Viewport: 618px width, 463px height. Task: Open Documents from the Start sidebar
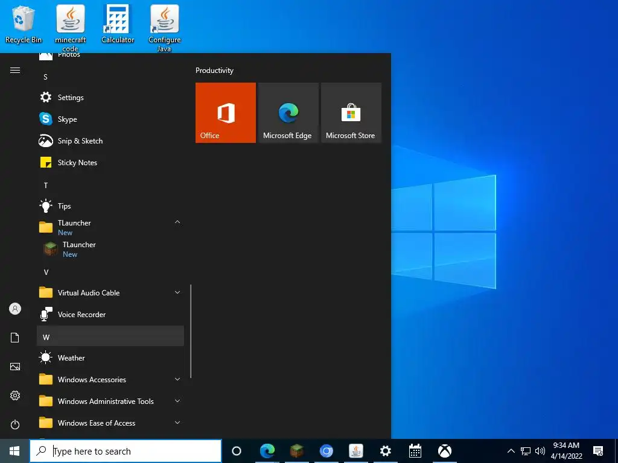pyautogui.click(x=15, y=338)
